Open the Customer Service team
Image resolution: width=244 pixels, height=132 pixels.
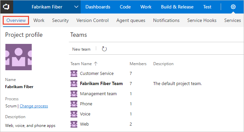(x=97, y=74)
